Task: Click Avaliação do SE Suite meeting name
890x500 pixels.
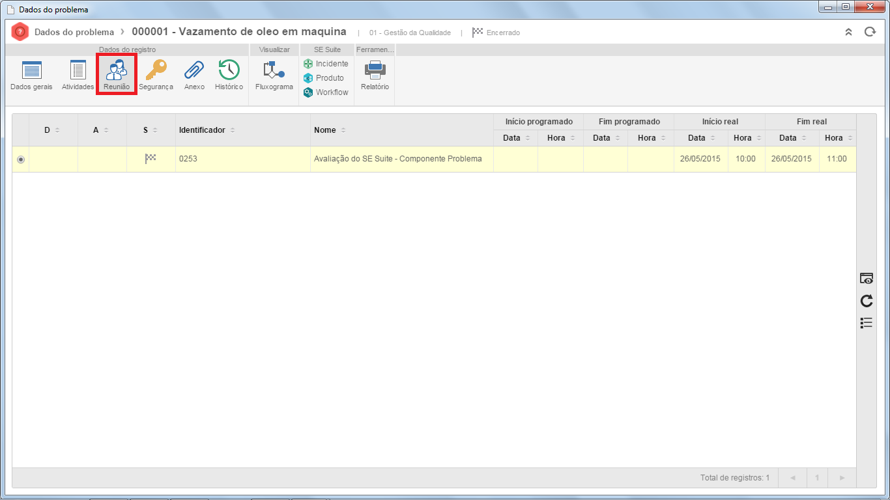Action: (398, 159)
